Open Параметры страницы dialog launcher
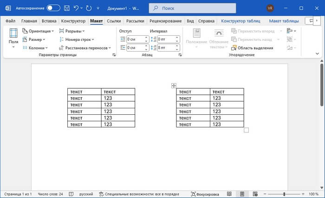325x198 pixels. 114,55
